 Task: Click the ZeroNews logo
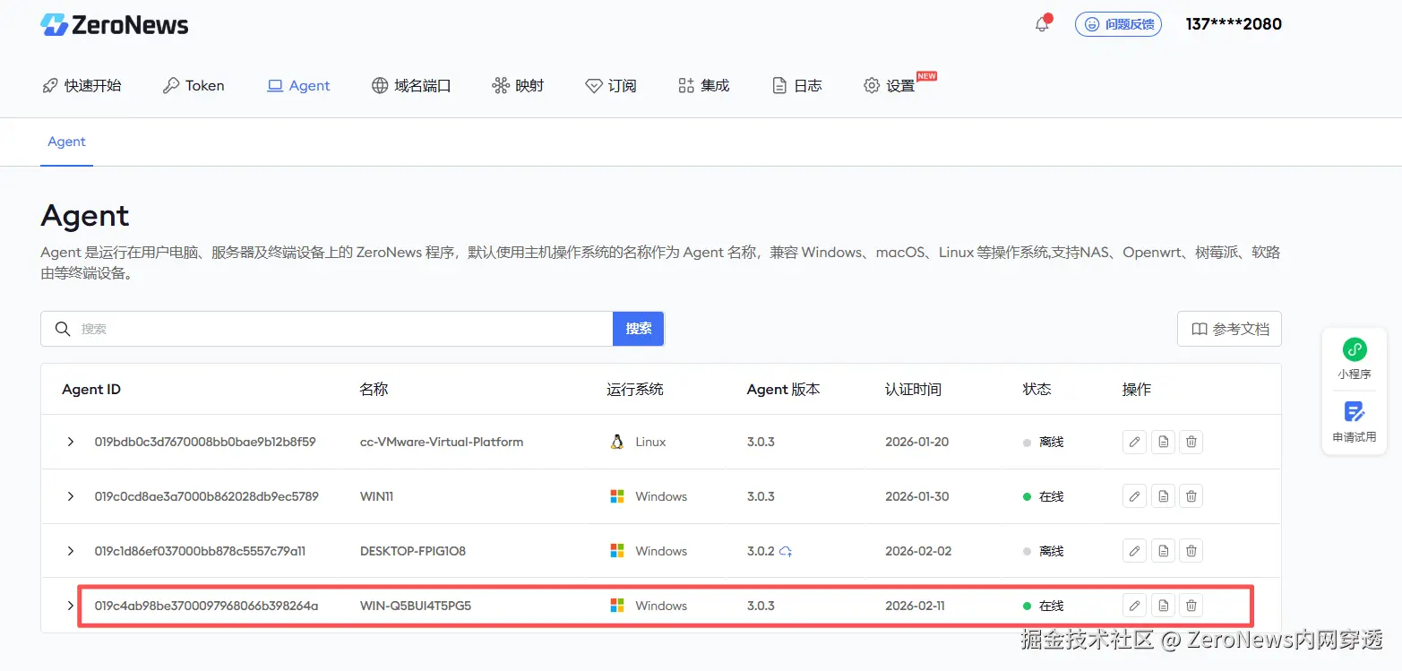click(x=115, y=25)
